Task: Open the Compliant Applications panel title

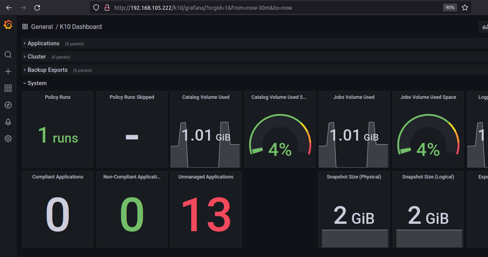Action: 57,177
